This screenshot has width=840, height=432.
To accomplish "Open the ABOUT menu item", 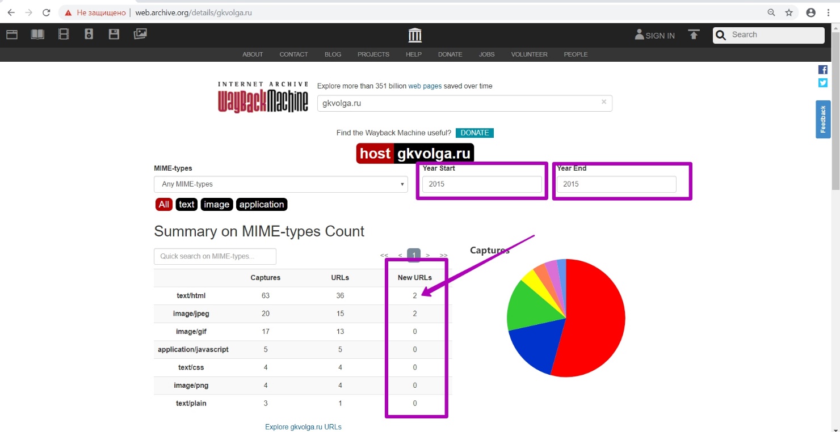I will 253,54.
